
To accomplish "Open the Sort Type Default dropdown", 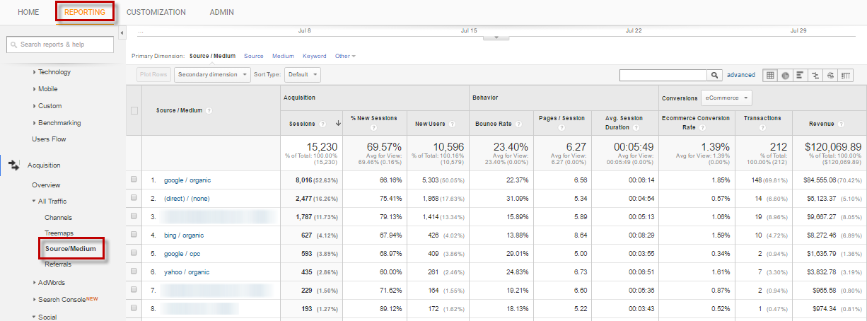I will pos(303,74).
